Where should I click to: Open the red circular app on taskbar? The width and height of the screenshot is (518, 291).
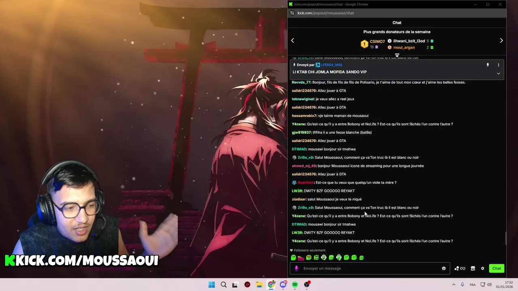coord(247,285)
